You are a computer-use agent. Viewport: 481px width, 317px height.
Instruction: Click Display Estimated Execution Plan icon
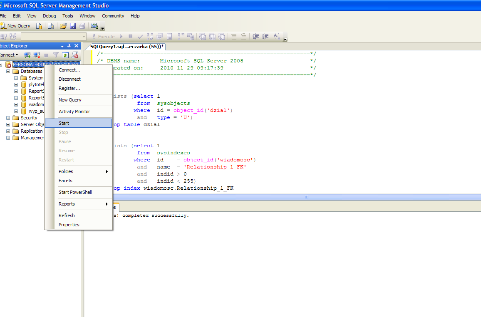(150, 37)
